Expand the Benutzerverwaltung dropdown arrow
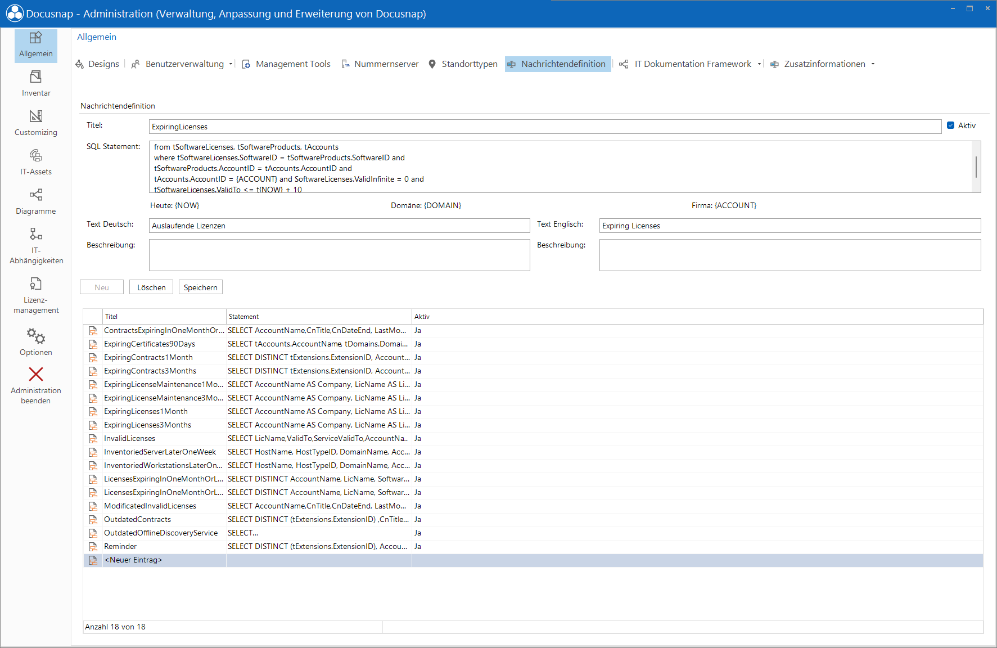 pos(231,64)
